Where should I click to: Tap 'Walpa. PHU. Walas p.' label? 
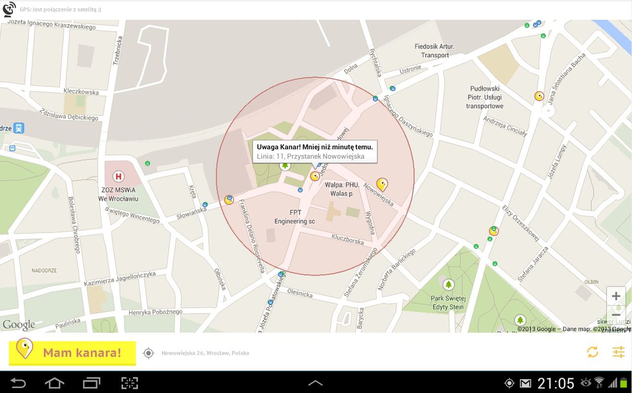click(x=342, y=189)
